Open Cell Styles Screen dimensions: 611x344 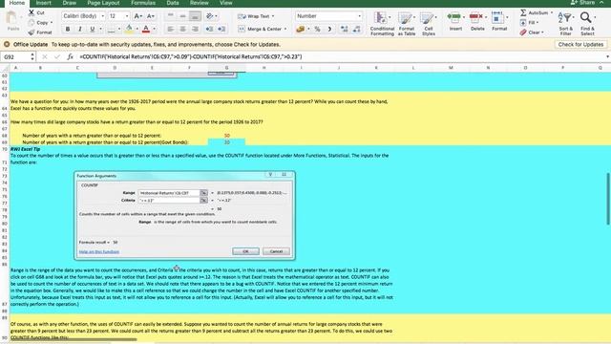[429, 24]
